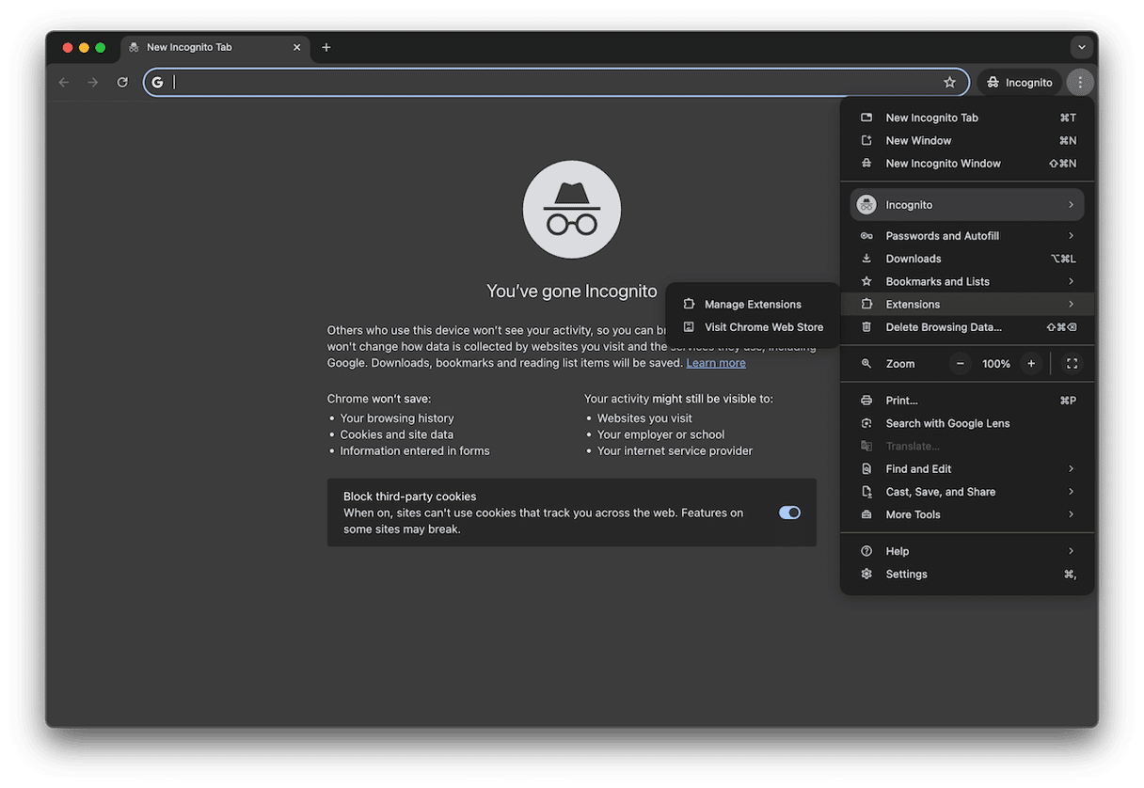Close the New Incognito Tab
This screenshot has height=788, width=1144.
point(297,47)
